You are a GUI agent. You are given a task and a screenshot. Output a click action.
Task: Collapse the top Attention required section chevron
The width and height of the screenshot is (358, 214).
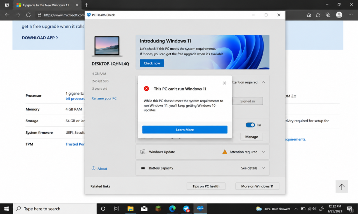264,82
